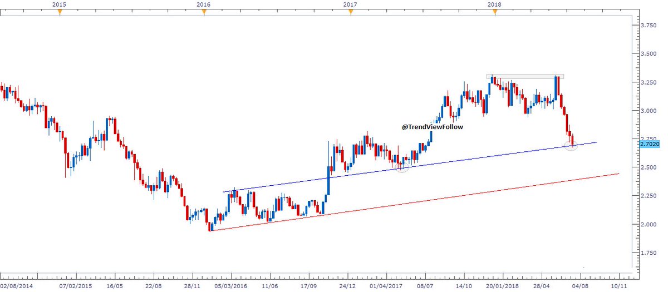This screenshot has width=668, height=292.
Task: Click the 2.000 price axis label
Action: click(x=650, y=224)
